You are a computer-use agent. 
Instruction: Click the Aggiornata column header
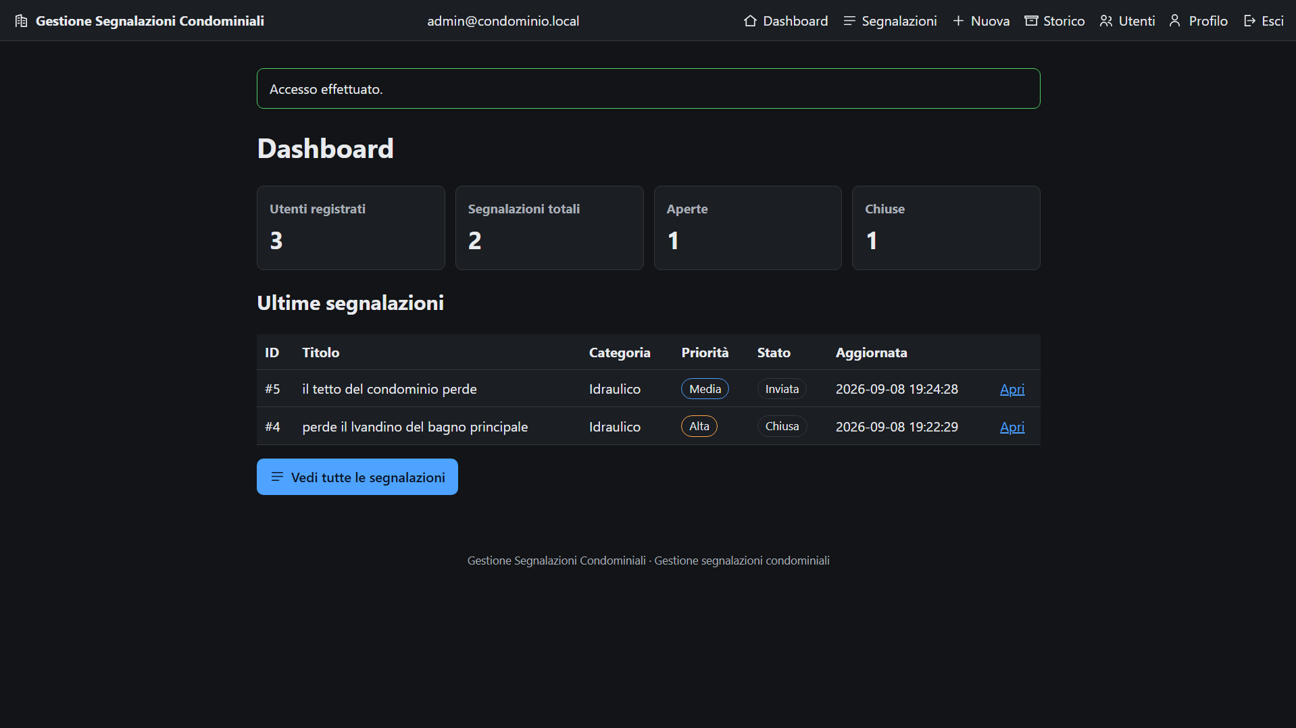872,353
